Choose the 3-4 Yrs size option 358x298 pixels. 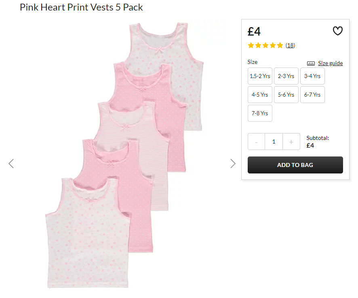click(312, 76)
